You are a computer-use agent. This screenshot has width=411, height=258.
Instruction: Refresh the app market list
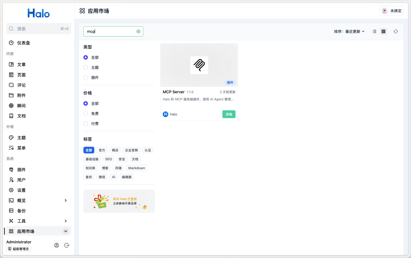(396, 32)
